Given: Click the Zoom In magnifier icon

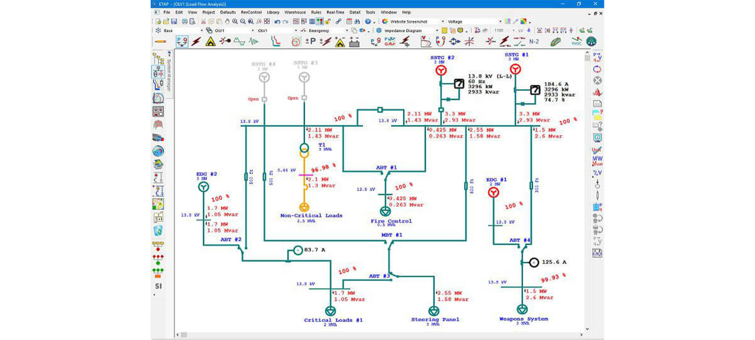Looking at the screenshot, I should point(235,22).
